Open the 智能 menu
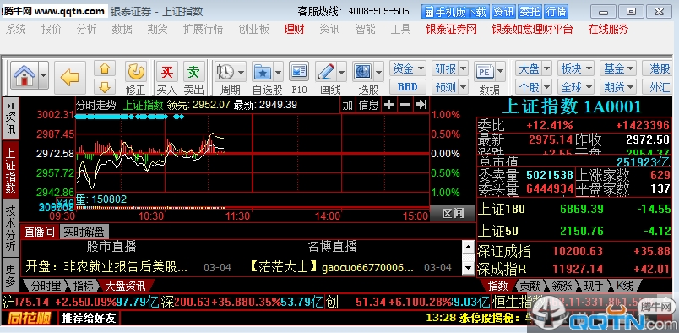This screenshot has width=679, height=333. pos(365,29)
